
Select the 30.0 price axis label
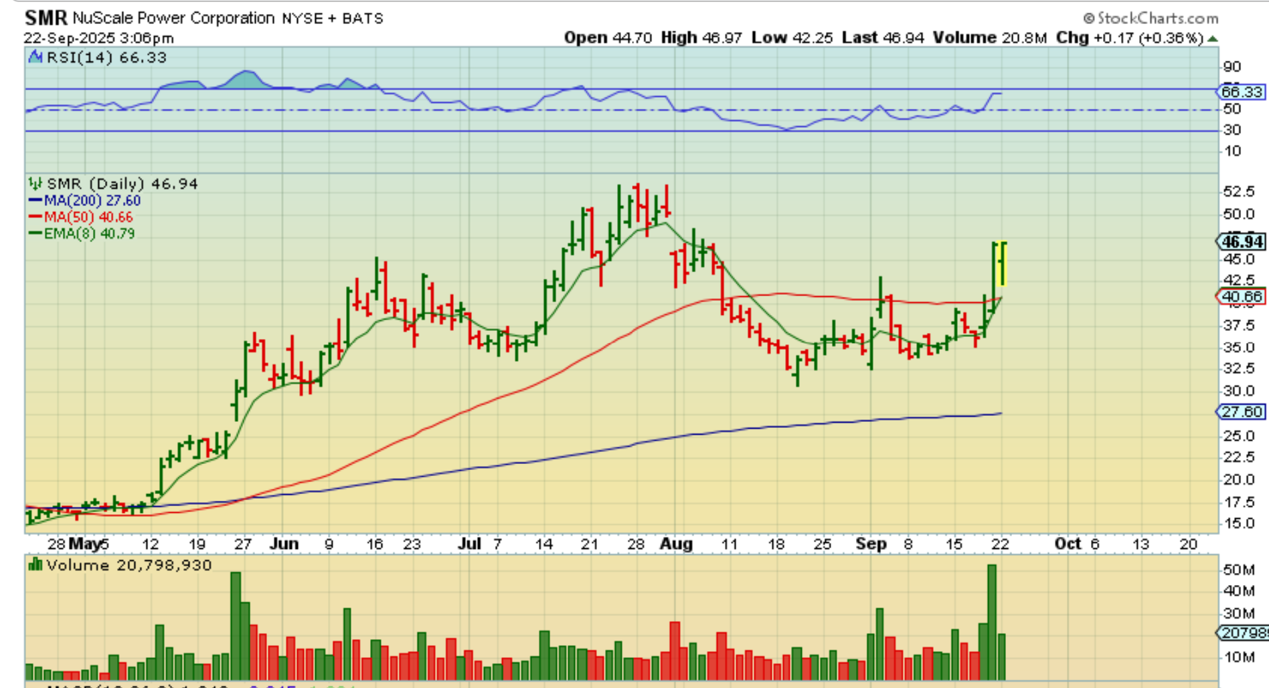tap(1238, 391)
